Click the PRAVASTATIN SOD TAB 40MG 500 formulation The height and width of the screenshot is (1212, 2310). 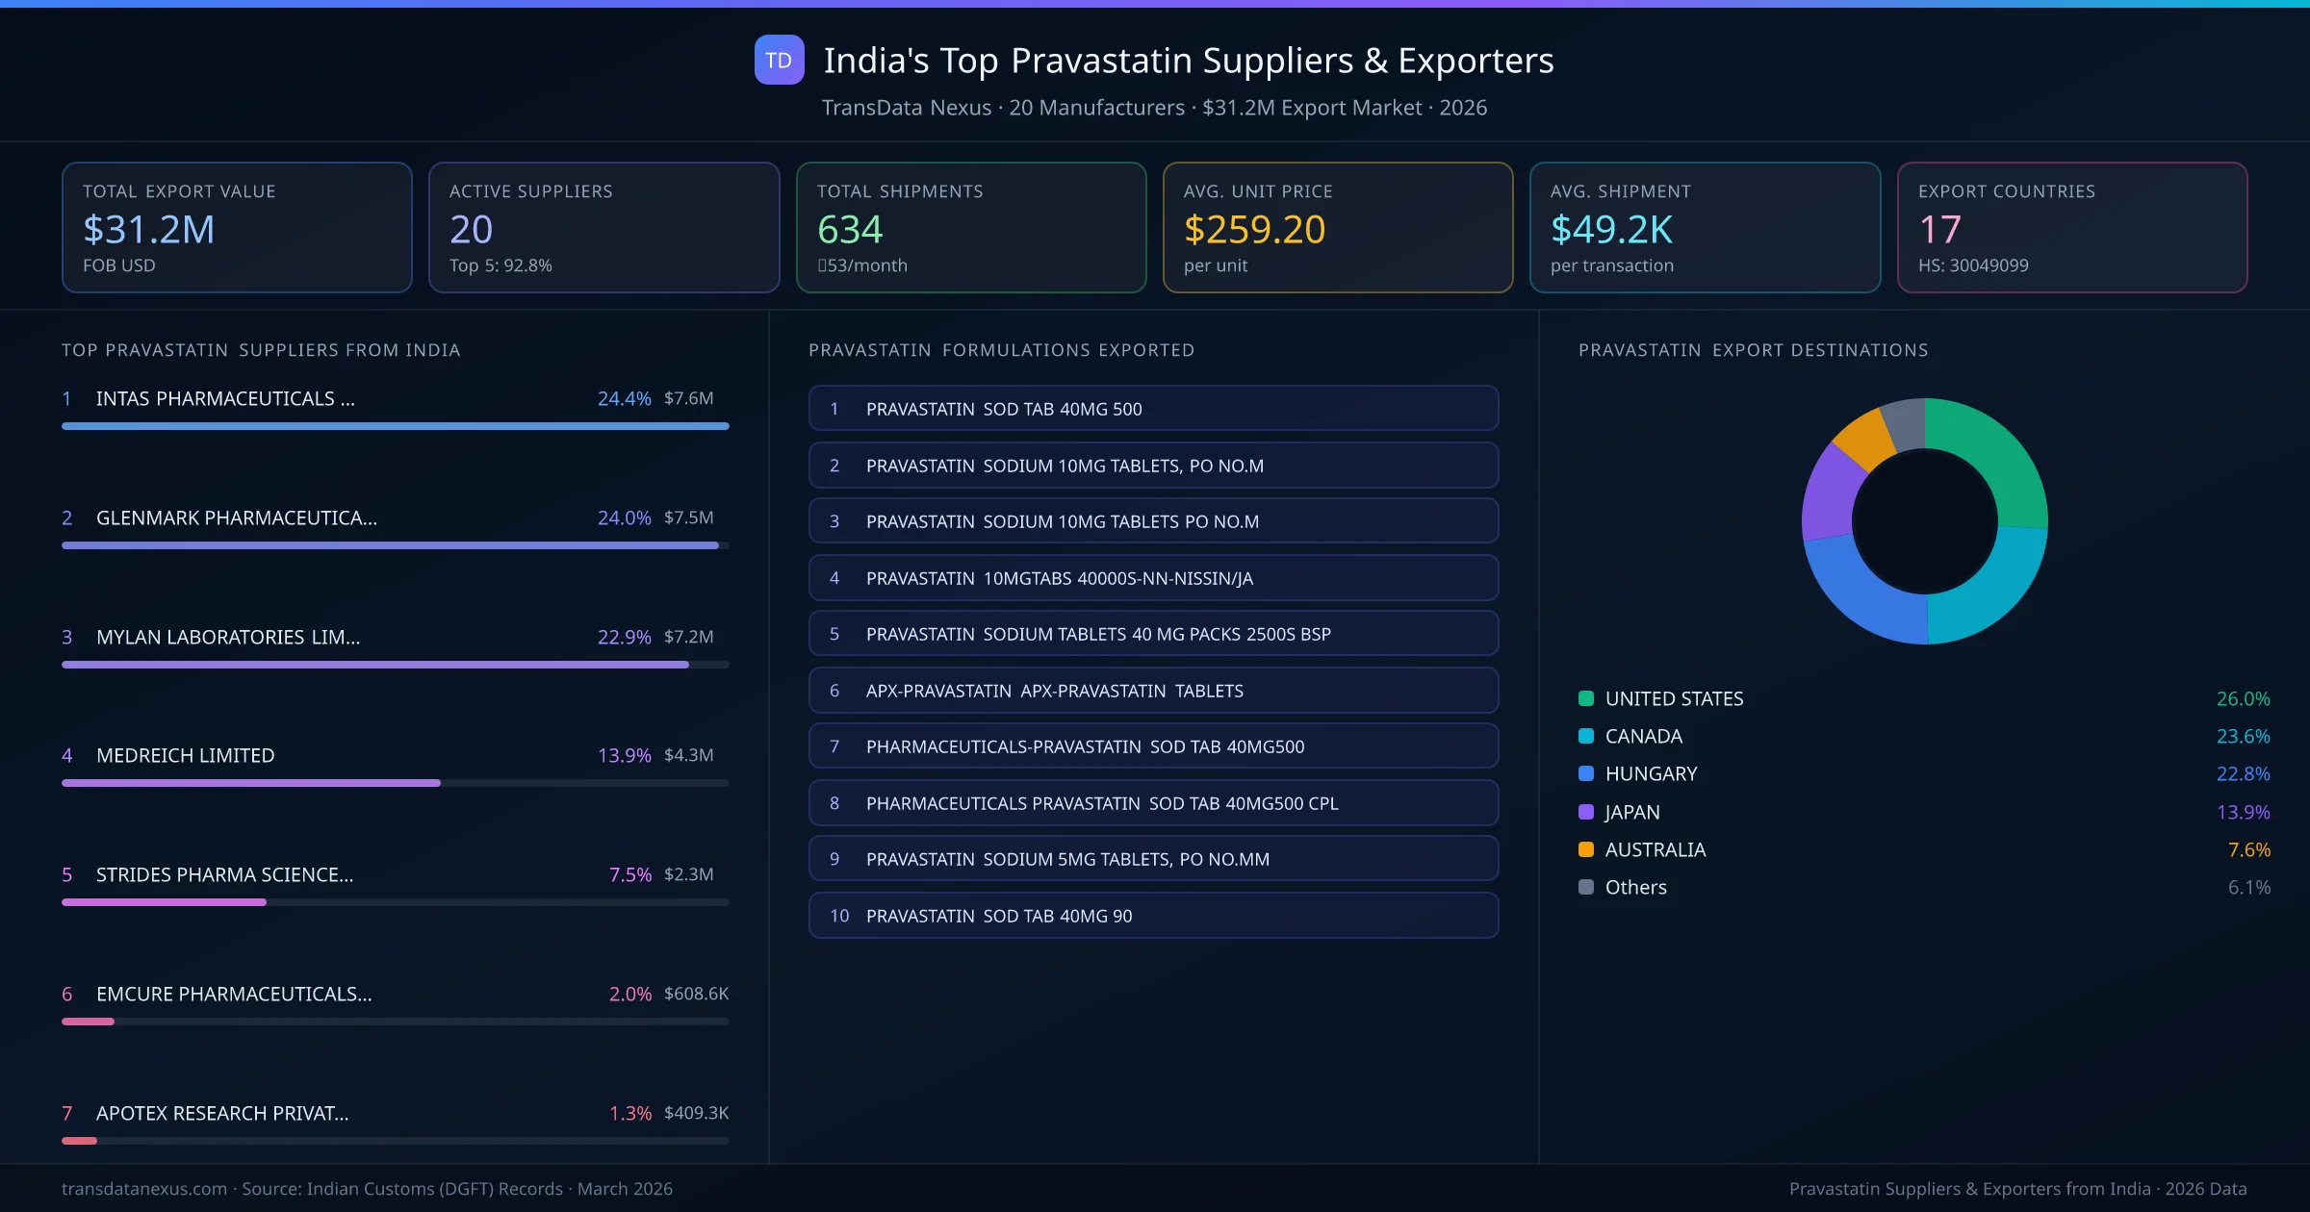pos(1153,408)
